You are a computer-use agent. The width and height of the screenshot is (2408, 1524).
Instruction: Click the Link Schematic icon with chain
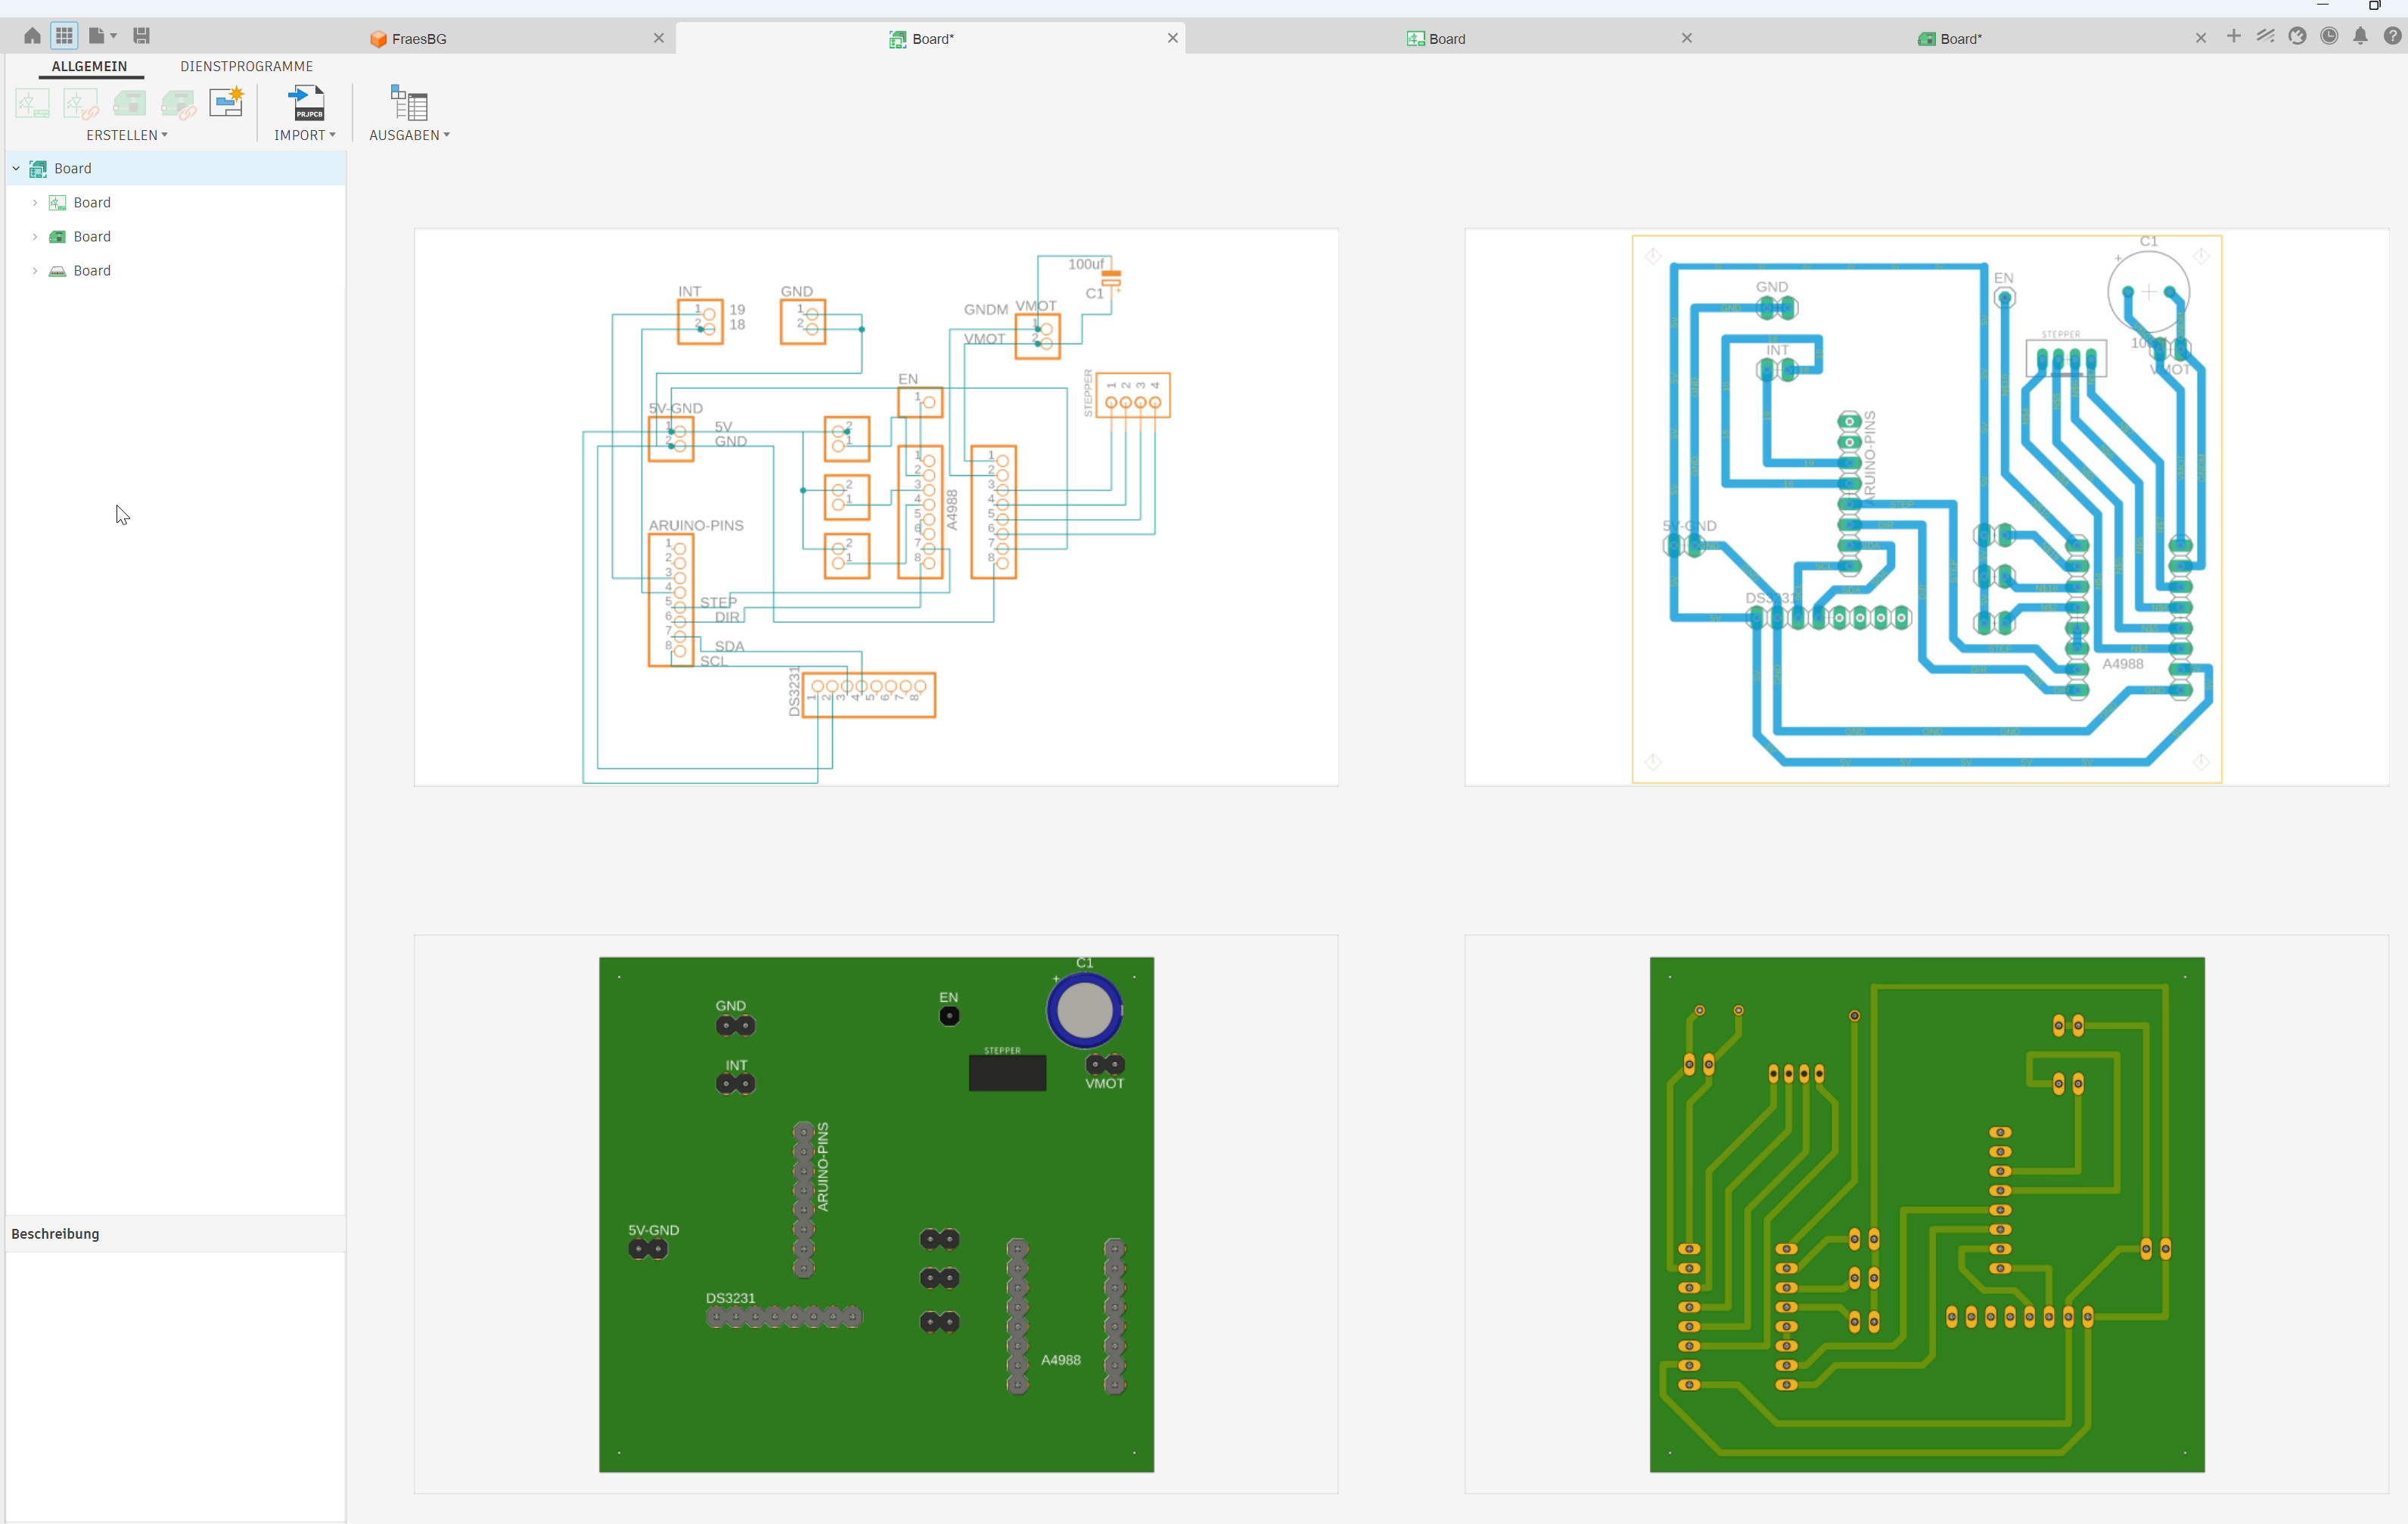80,103
